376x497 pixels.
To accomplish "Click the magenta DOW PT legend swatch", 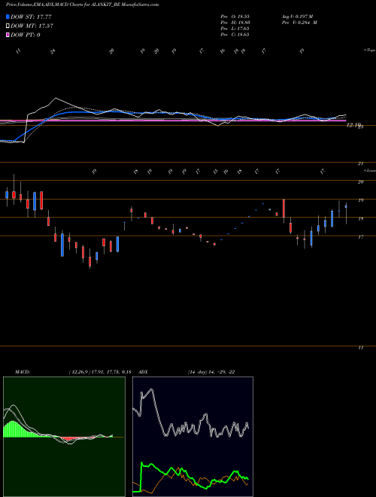I will click(x=8, y=35).
